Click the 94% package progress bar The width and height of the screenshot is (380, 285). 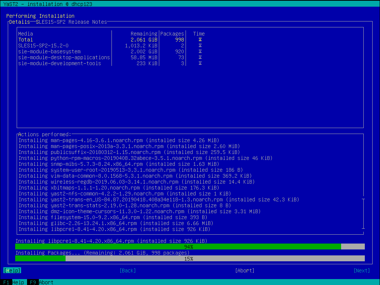coord(190,247)
